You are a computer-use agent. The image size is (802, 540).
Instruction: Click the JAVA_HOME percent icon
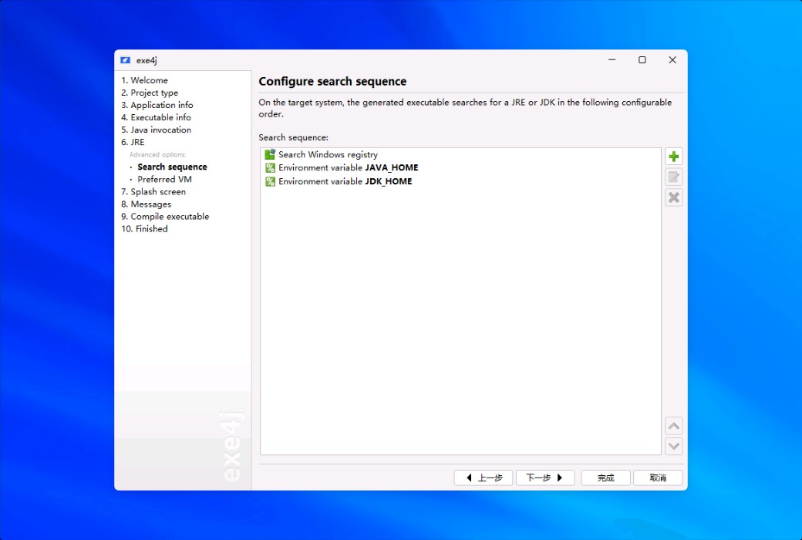click(270, 168)
